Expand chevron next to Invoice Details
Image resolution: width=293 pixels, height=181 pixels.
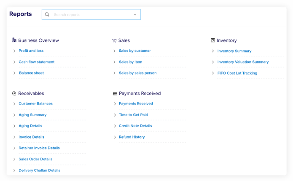click(14, 137)
